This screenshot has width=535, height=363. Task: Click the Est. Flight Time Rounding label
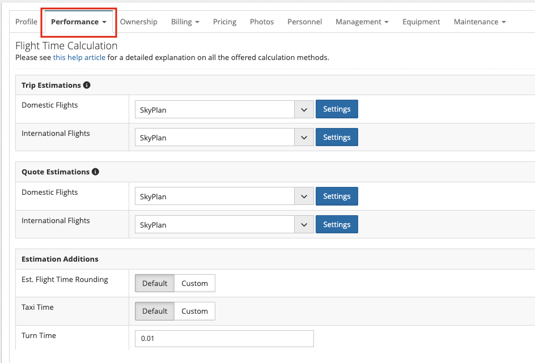[x=65, y=280]
